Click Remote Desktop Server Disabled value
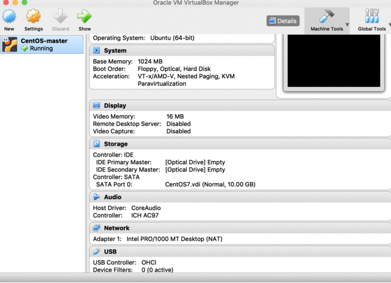The width and height of the screenshot is (391, 283). tap(178, 124)
